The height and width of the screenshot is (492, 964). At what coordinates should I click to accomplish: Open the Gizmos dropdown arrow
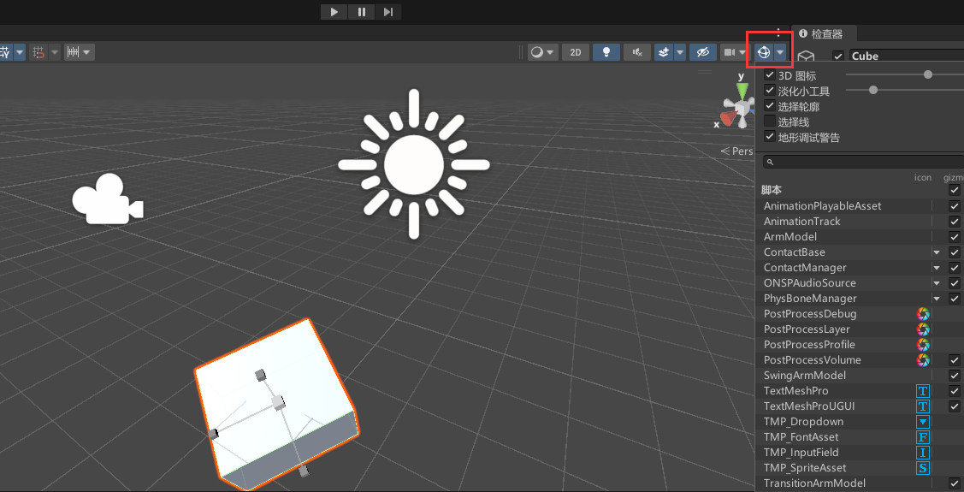tap(780, 52)
